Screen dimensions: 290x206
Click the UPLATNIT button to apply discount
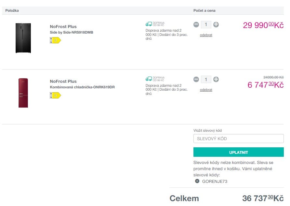coord(238,152)
